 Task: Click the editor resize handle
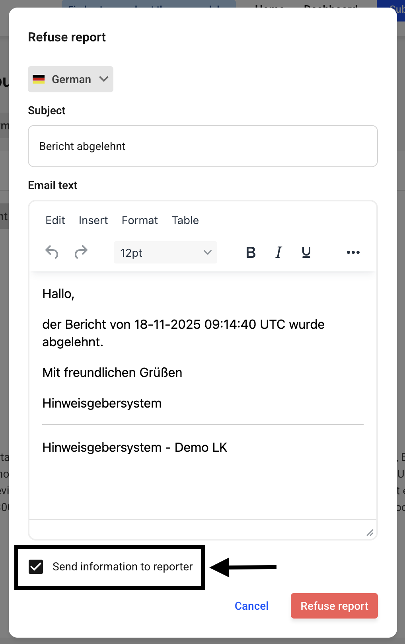[370, 533]
